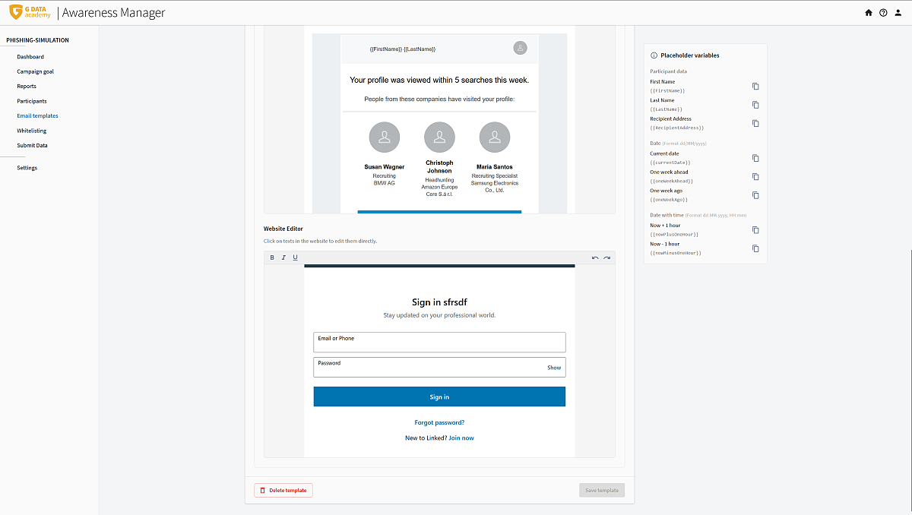Click the {{FirstName}} {{LastName}} text in email
This screenshot has width=912, height=515.
[402, 49]
